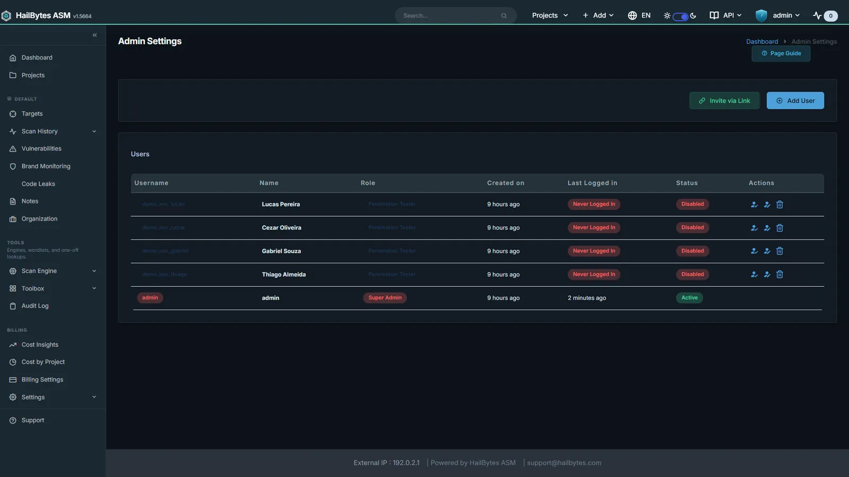Edit user Cezar Oliveira
849x477 pixels.
click(767, 228)
